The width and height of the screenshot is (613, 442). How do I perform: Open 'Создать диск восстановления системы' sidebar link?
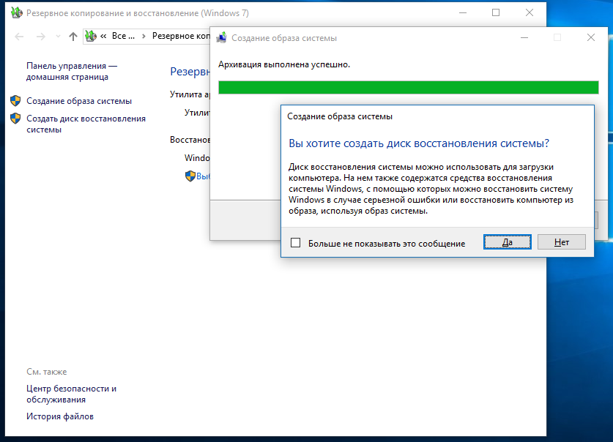click(86, 124)
